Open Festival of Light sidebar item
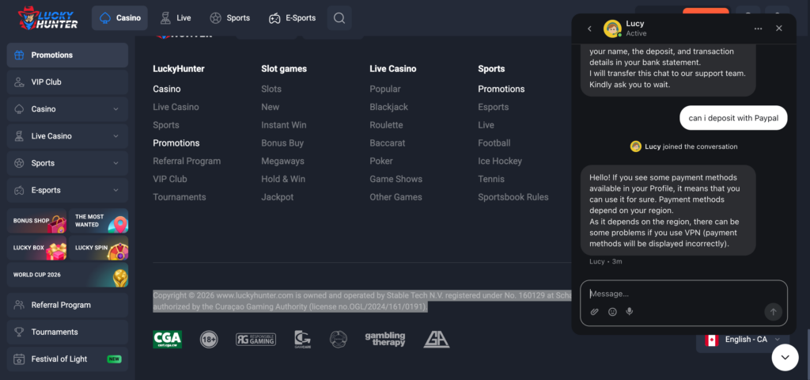The image size is (810, 380). 68,359
